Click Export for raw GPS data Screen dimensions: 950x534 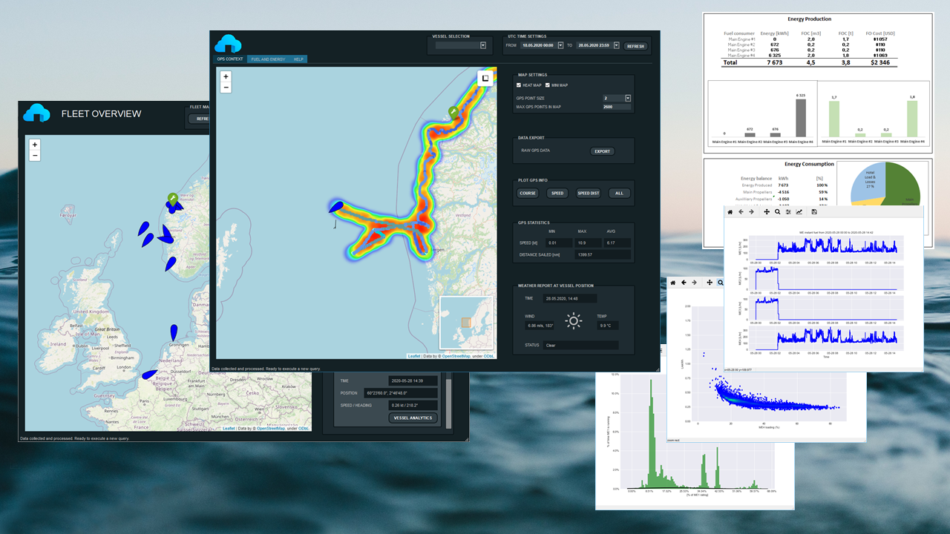pos(603,151)
